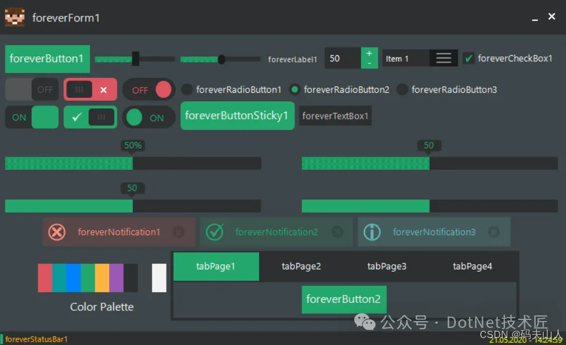
Task: Pick the green color swatch
Action: [x=88, y=278]
